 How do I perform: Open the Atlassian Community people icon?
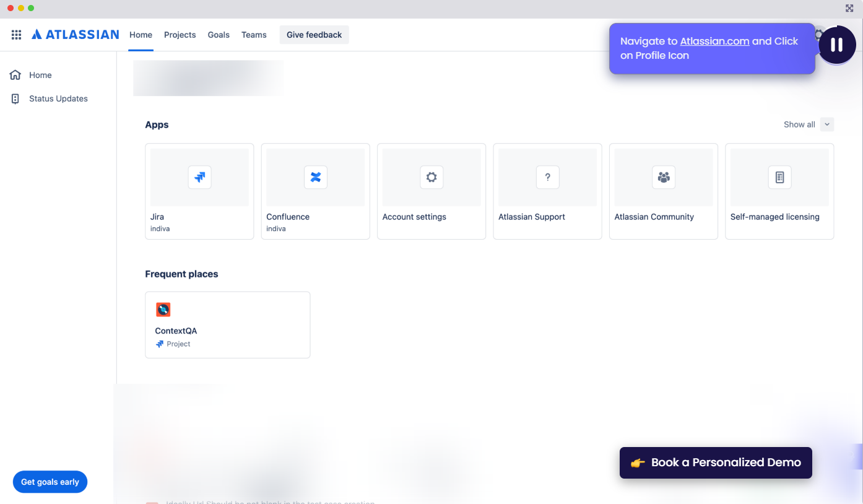click(664, 177)
